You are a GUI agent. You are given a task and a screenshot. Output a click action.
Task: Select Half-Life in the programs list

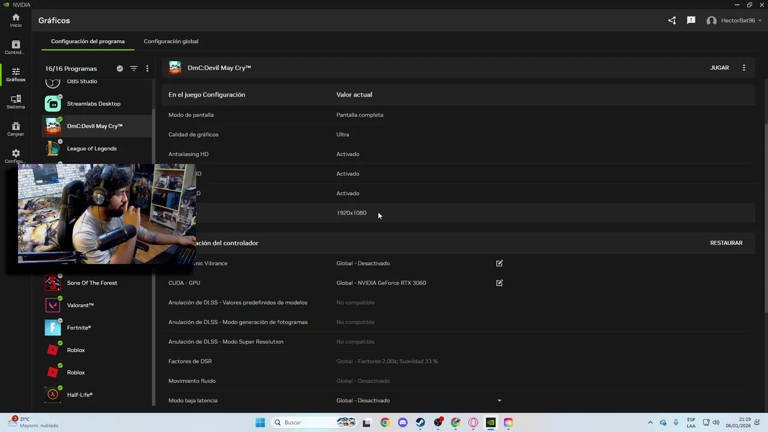pyautogui.click(x=98, y=395)
